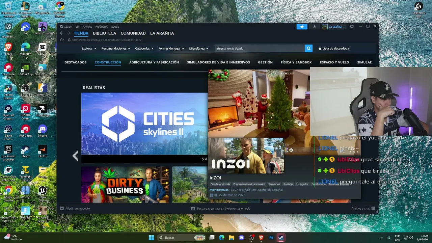432x243 pixels.
Task: Open League of Legends desktop shortcut
Action: coord(25,9)
